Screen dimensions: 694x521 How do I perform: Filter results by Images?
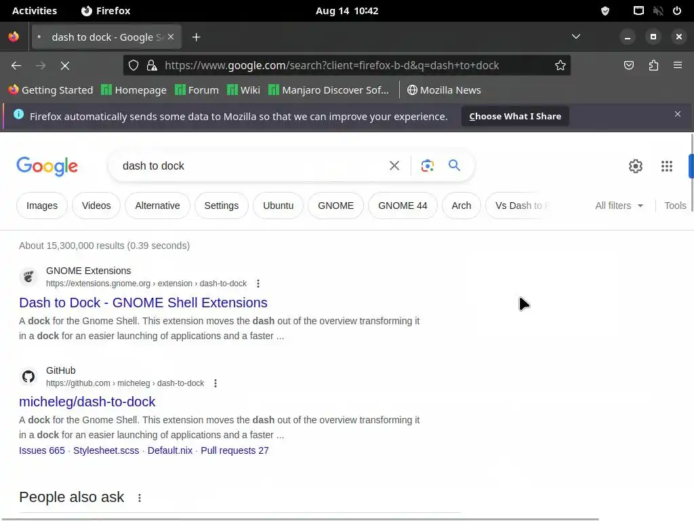[42, 206]
